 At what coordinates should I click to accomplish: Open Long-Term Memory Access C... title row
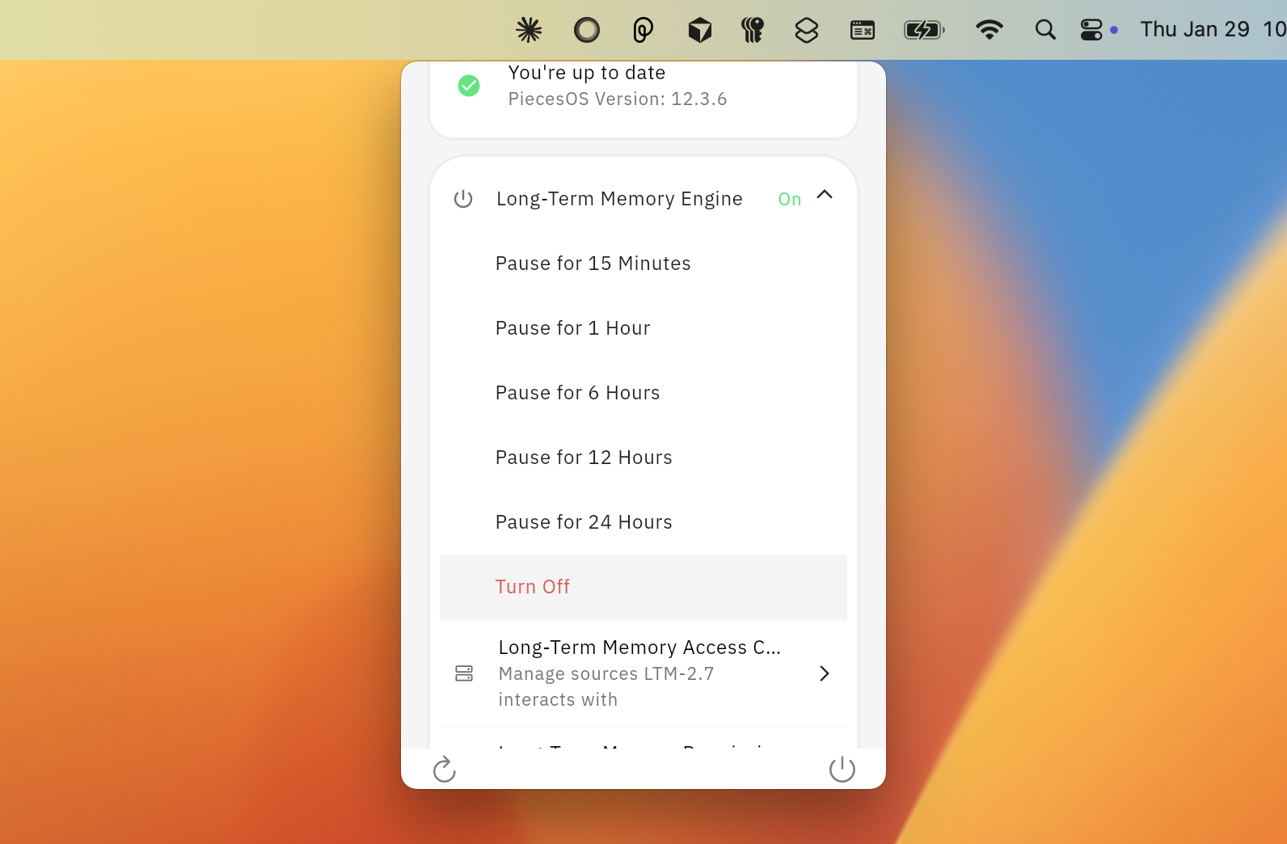tap(639, 648)
